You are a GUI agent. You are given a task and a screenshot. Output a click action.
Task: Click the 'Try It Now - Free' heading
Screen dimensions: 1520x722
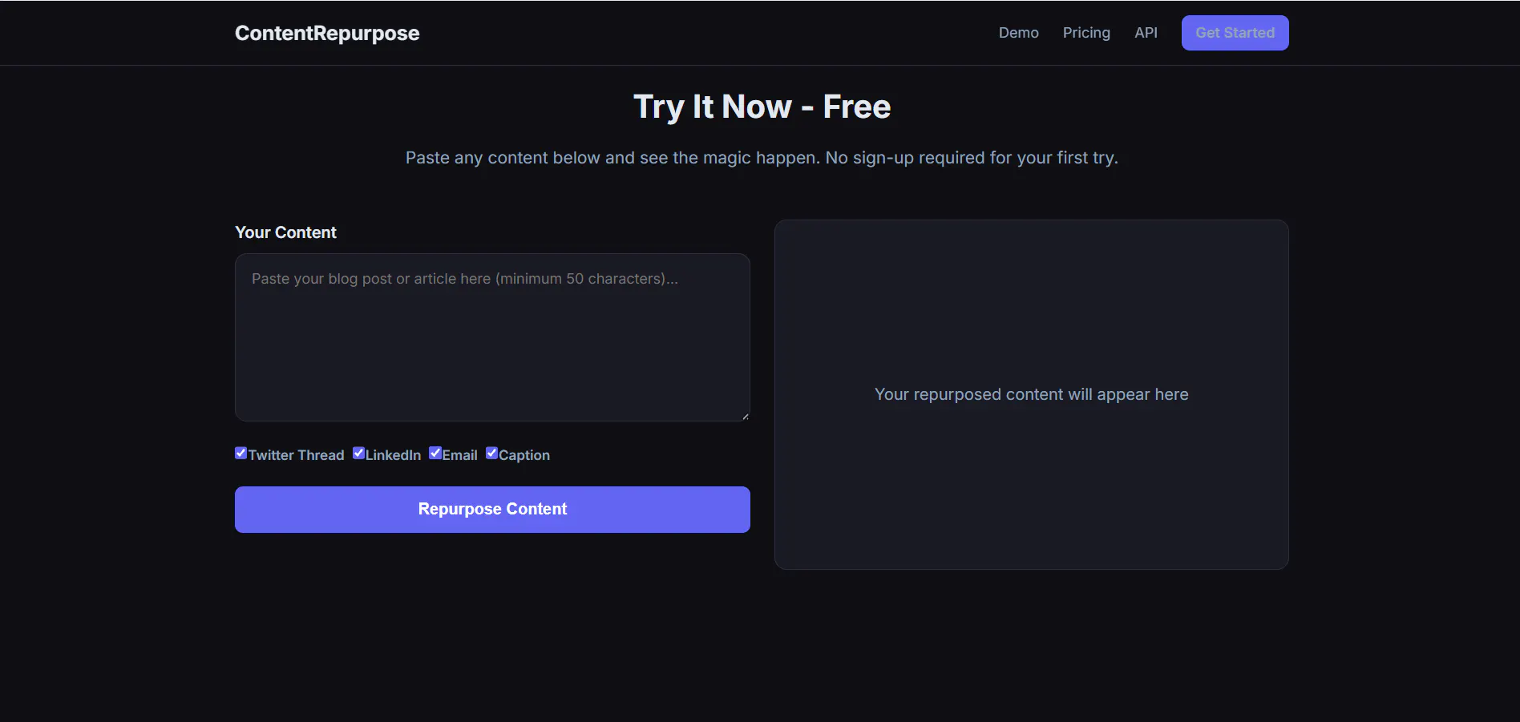pyautogui.click(x=762, y=107)
